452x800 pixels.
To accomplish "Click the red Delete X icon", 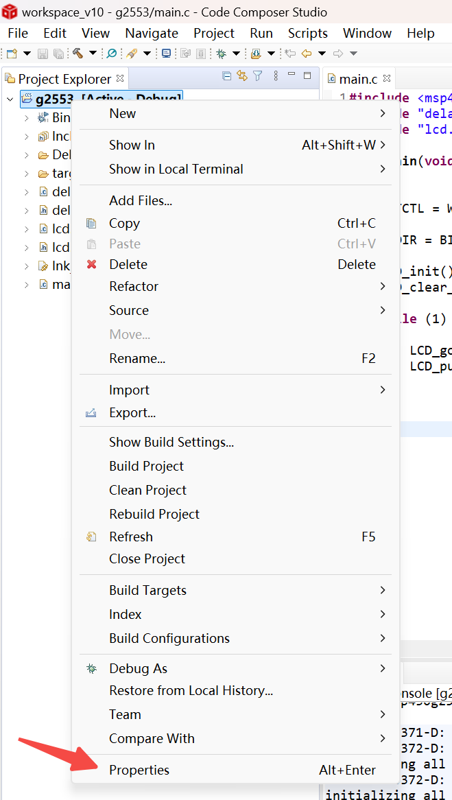I will click(x=91, y=264).
